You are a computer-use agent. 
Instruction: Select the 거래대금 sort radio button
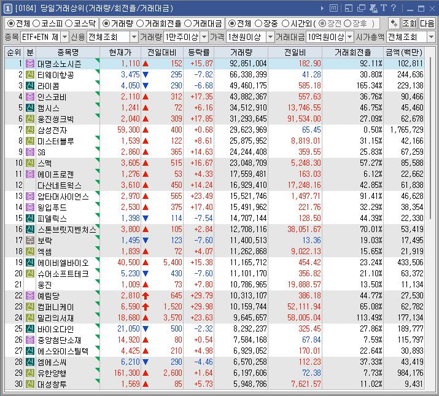tap(188, 23)
